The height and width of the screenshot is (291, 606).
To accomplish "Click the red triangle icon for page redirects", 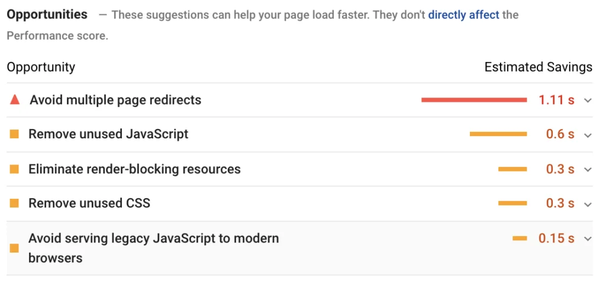I will [x=15, y=100].
